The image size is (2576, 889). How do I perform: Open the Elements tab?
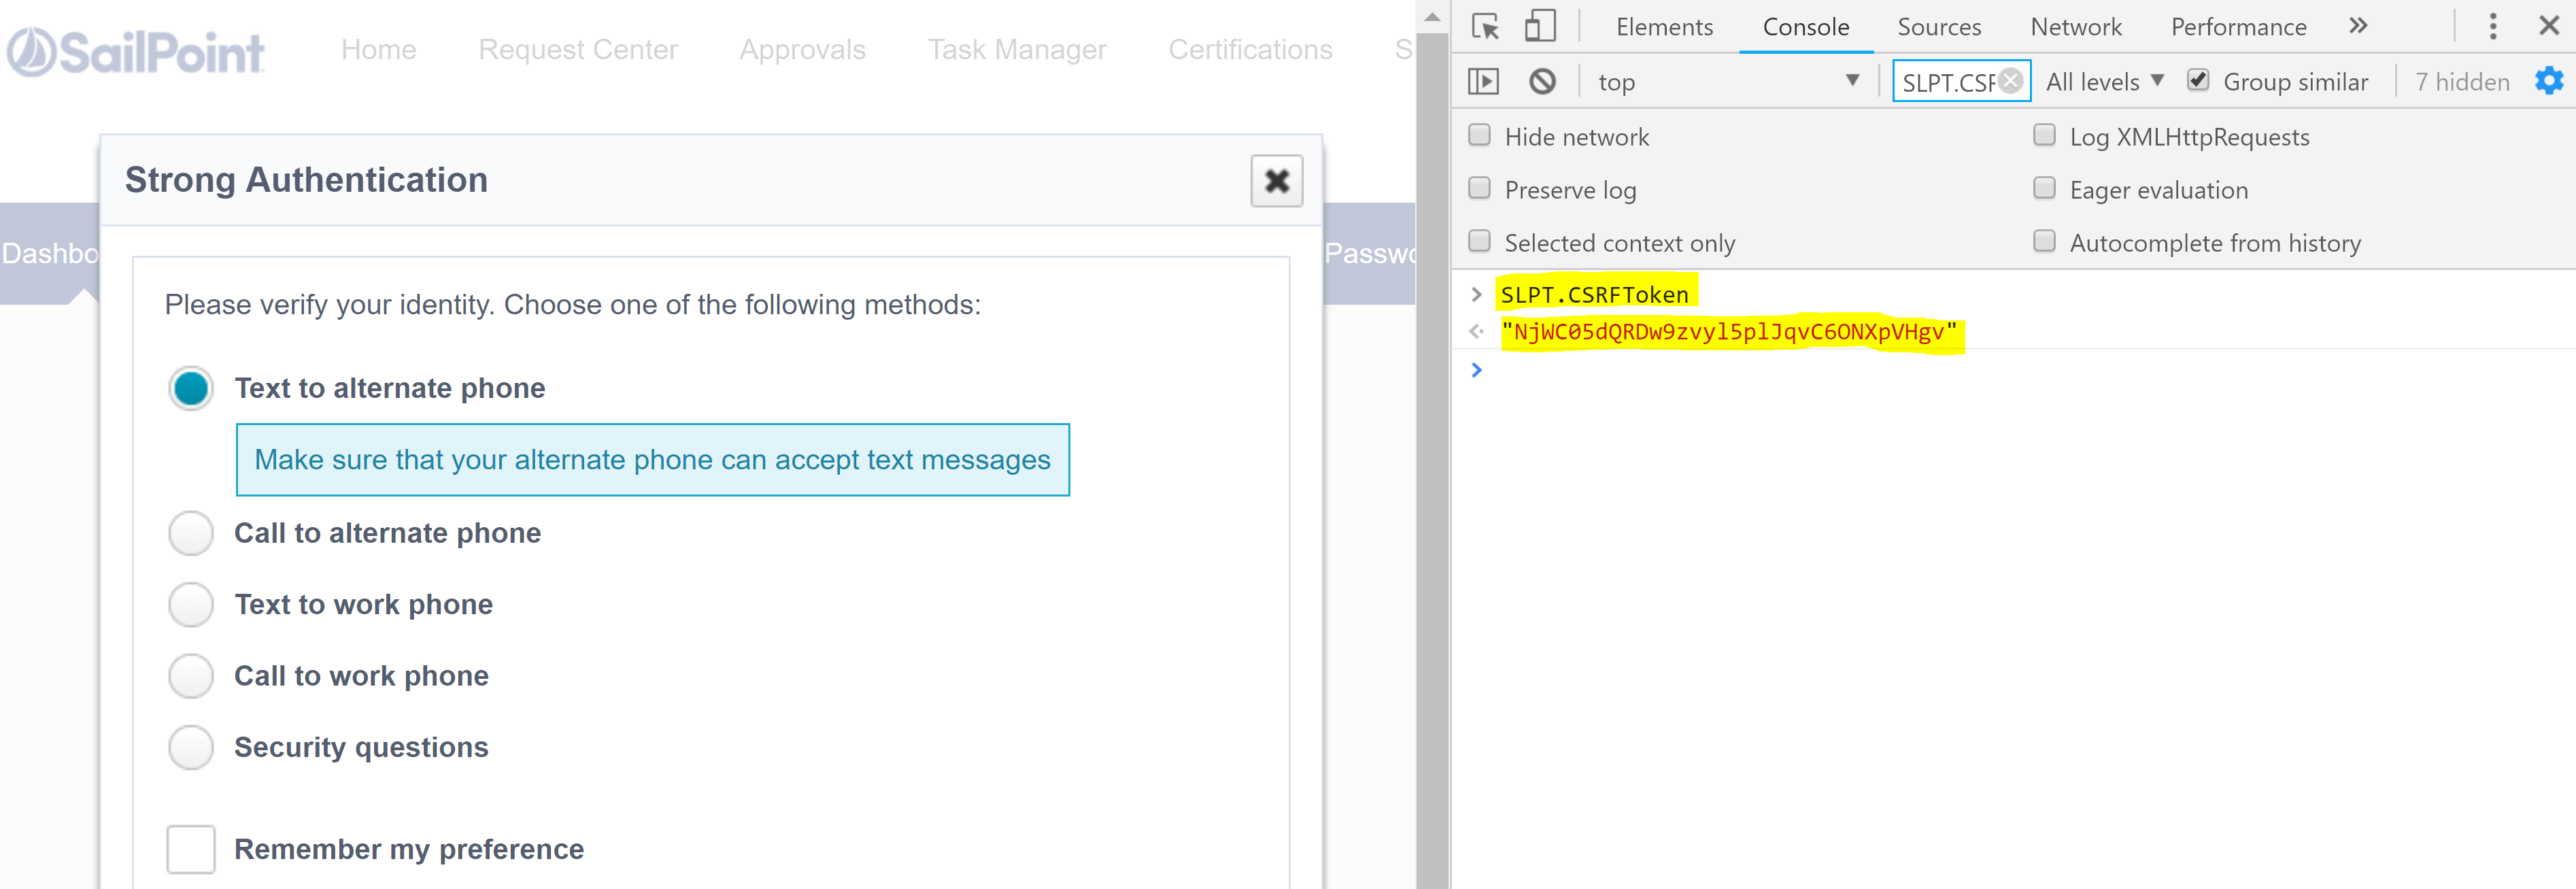1664,27
